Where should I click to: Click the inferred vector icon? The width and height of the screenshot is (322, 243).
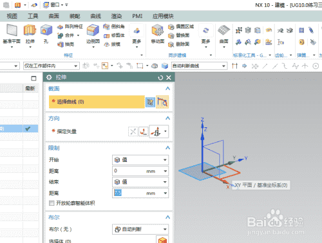[x=156, y=131]
